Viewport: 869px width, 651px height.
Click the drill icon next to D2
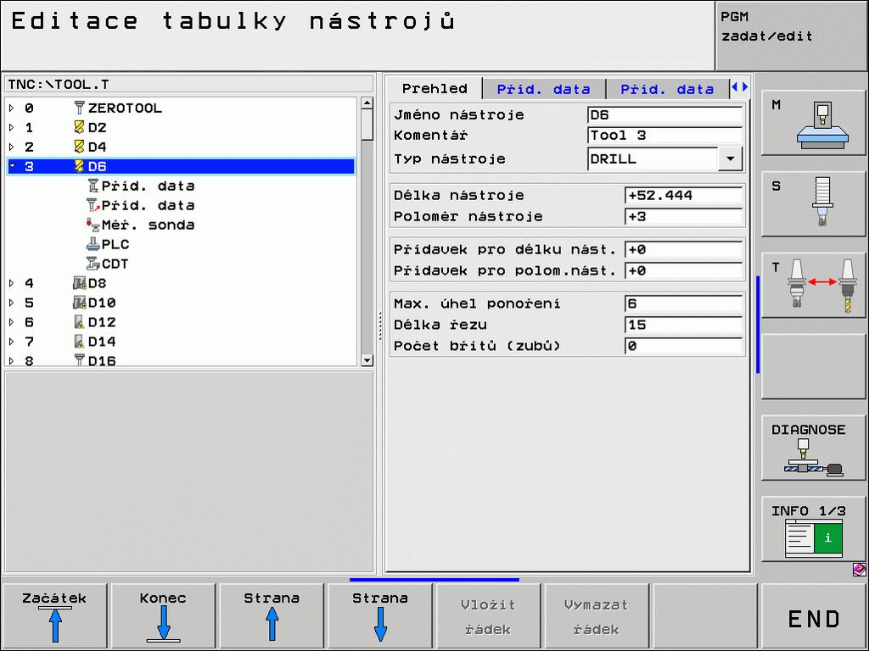pyautogui.click(x=79, y=127)
